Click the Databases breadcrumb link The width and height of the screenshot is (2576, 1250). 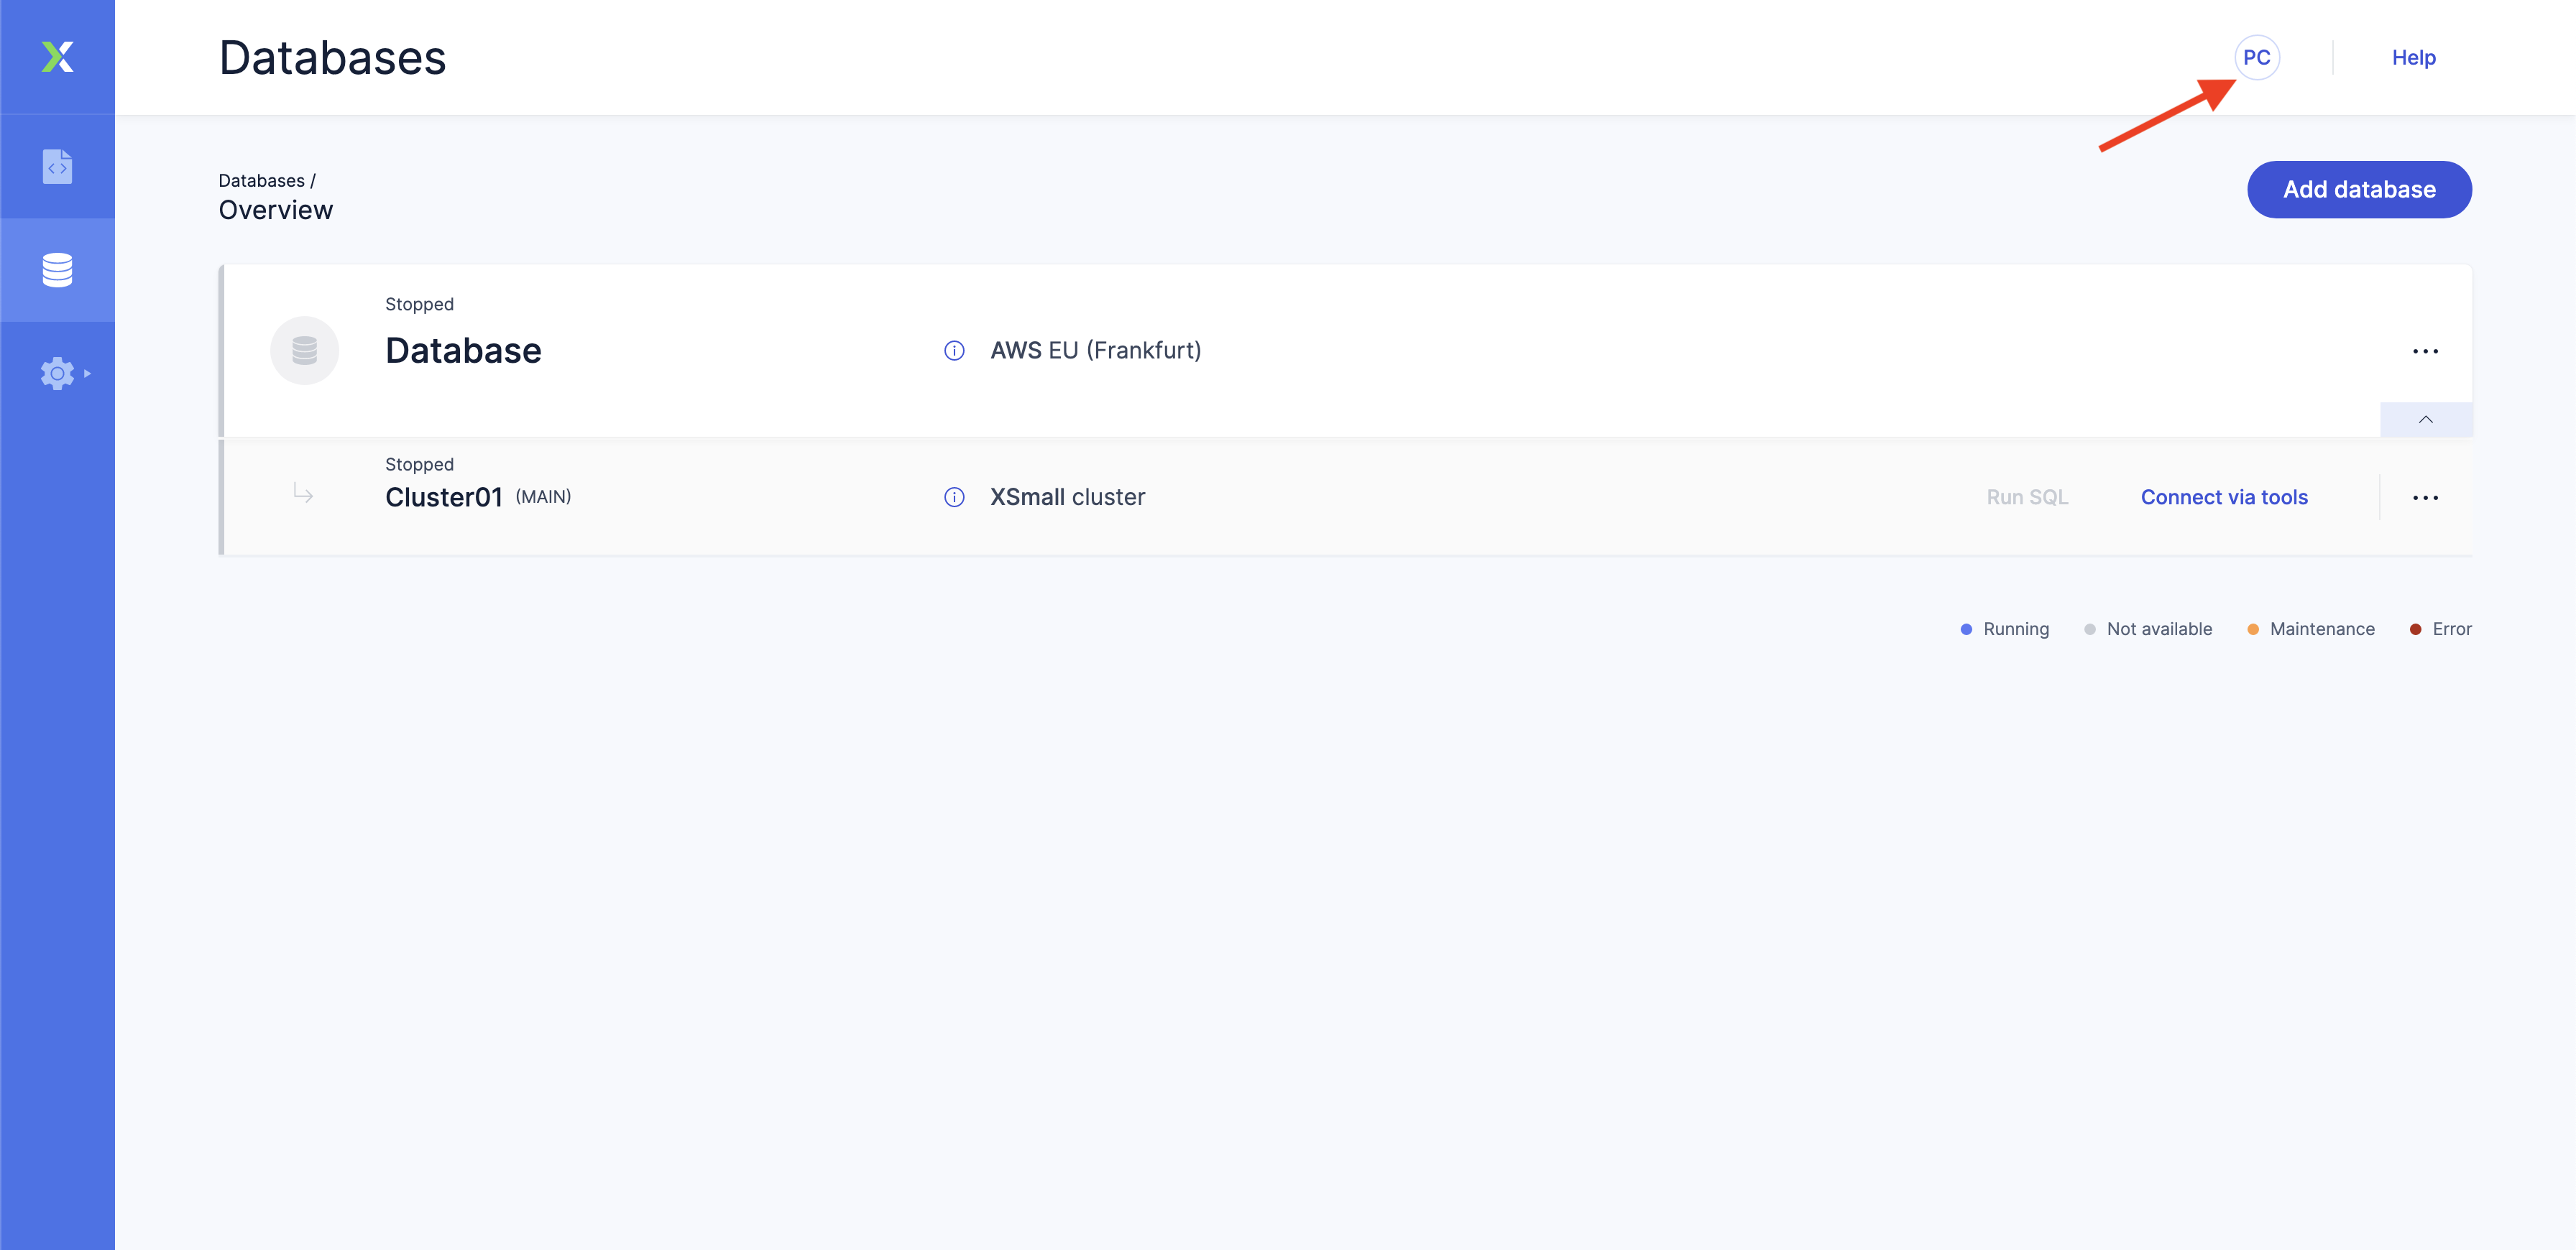click(x=261, y=181)
